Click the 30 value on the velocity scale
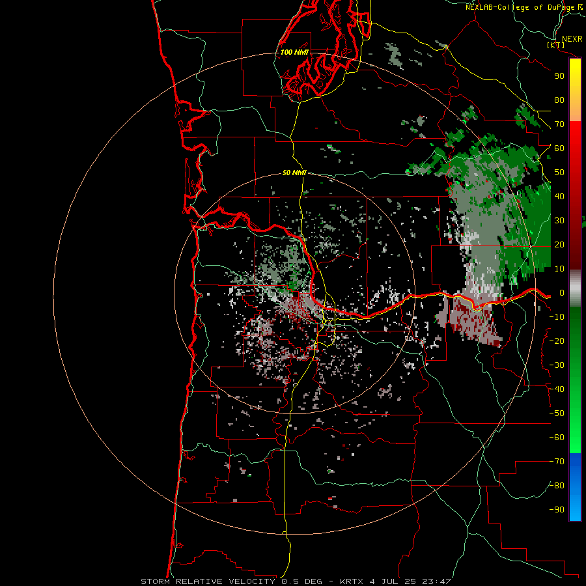This screenshot has width=586, height=586. [x=559, y=221]
